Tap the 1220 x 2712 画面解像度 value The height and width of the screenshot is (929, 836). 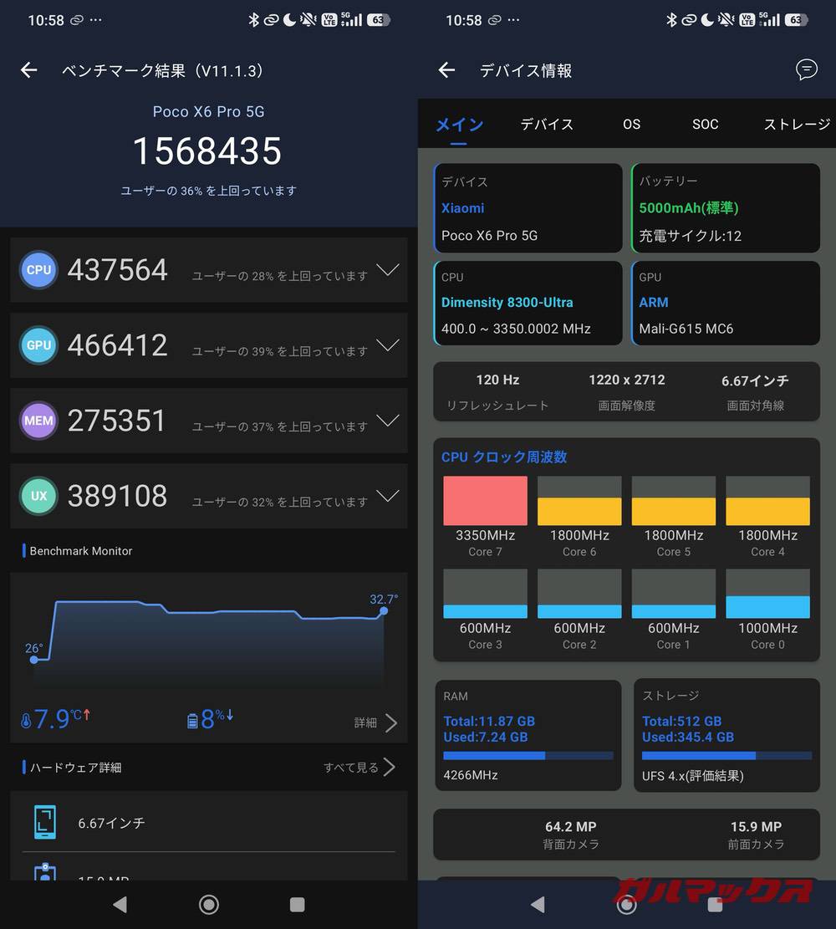(x=627, y=380)
